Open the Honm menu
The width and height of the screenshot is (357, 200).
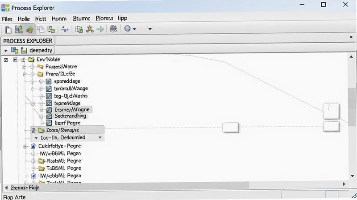59,19
